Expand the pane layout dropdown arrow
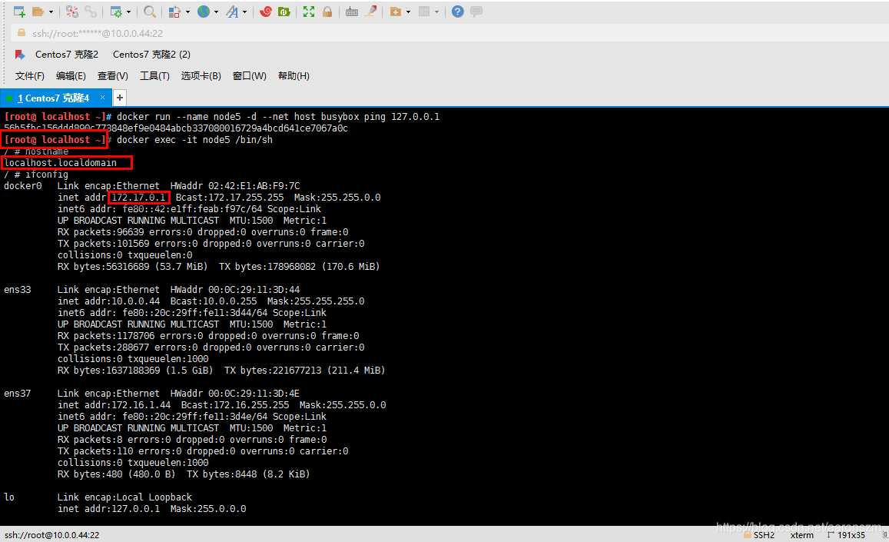Screen dimensions: 889x542 (x=436, y=12)
